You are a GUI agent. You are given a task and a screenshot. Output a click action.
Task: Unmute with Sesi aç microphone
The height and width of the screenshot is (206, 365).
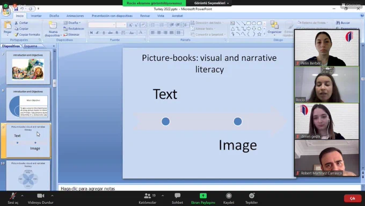point(13,198)
